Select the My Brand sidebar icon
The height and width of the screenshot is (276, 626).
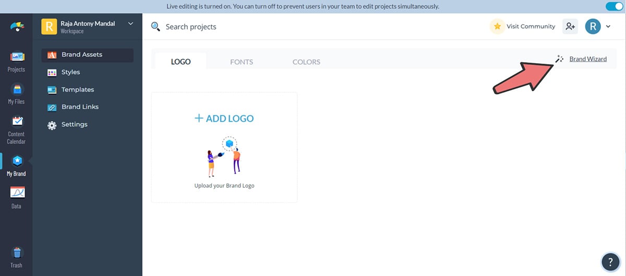(x=16, y=165)
